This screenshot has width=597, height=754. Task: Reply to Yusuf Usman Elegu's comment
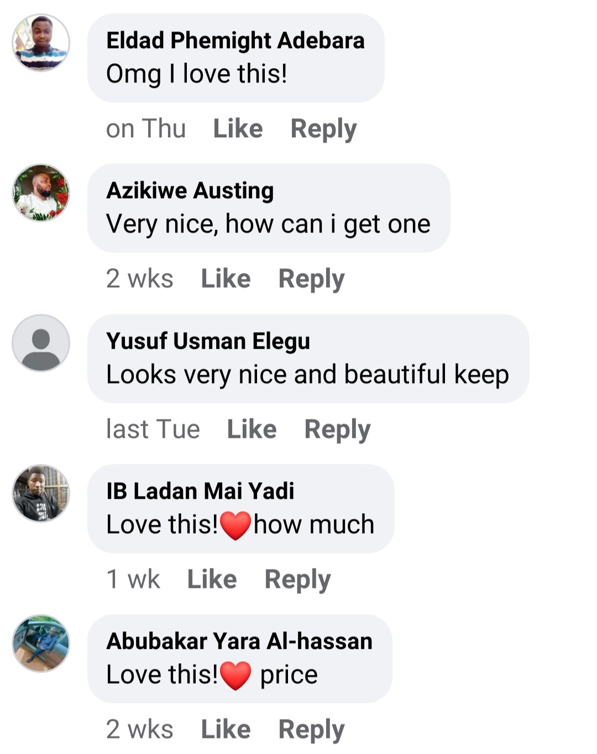[337, 430]
